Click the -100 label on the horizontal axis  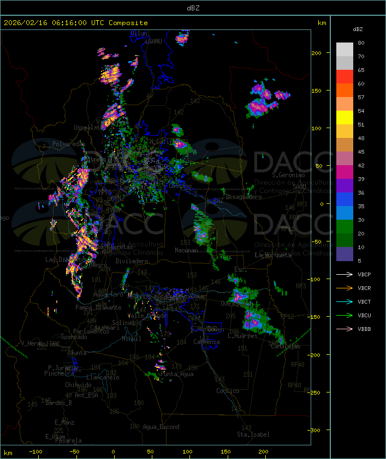(x=35, y=452)
